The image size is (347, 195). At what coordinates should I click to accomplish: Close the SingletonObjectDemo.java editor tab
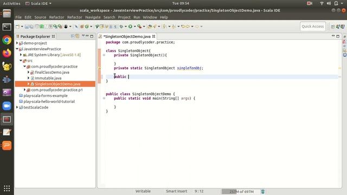click(154, 36)
